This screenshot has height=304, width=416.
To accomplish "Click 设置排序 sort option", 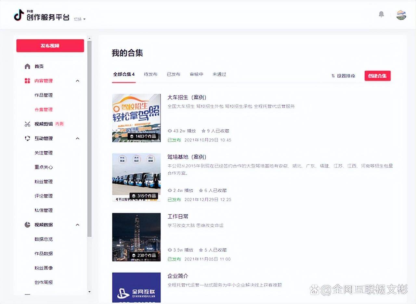I will [x=343, y=76].
